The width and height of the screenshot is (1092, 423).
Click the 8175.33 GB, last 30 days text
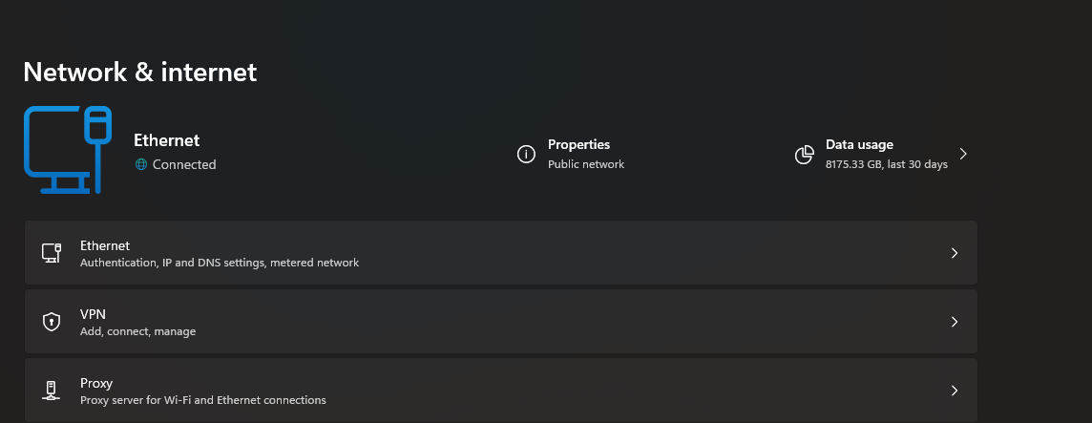(887, 164)
